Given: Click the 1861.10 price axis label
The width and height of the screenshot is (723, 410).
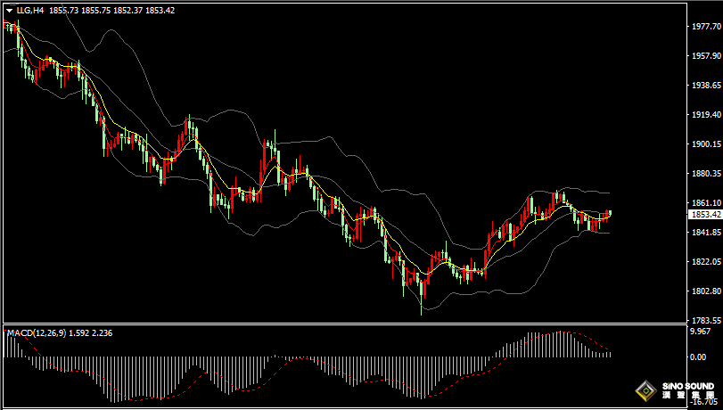Looking at the screenshot, I should pos(705,203).
